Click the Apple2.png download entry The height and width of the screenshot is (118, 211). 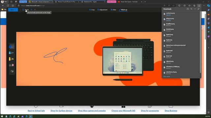(x=181, y=35)
